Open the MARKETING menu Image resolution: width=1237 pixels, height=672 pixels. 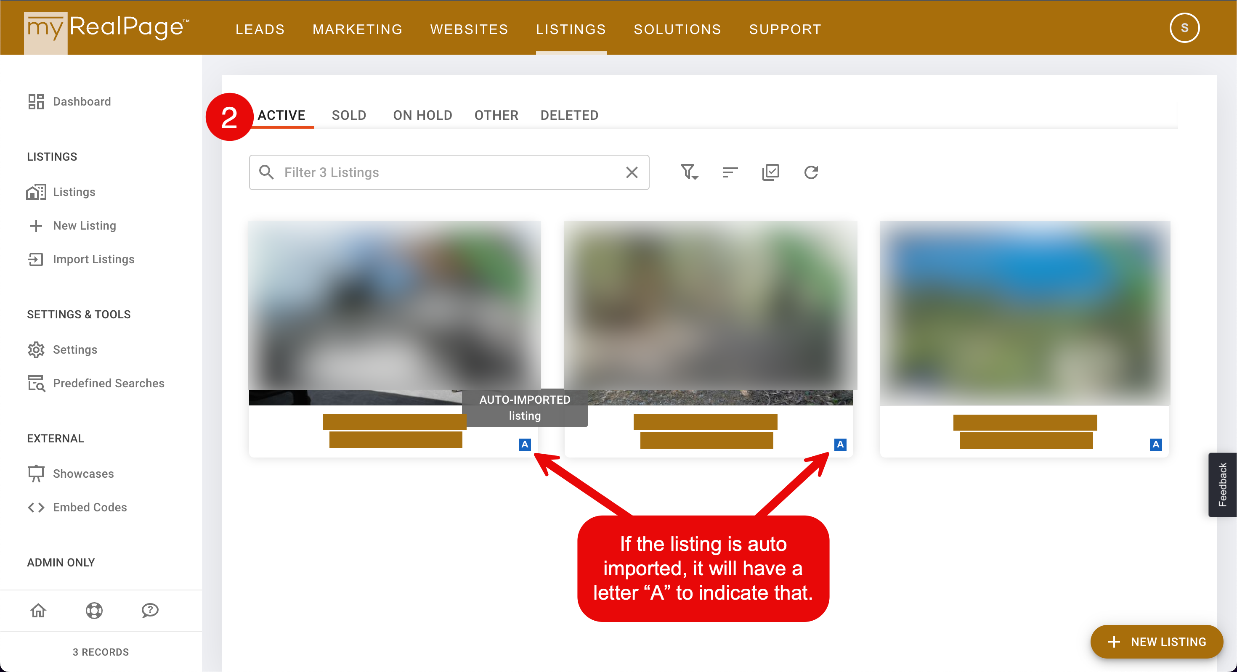pyautogui.click(x=357, y=30)
